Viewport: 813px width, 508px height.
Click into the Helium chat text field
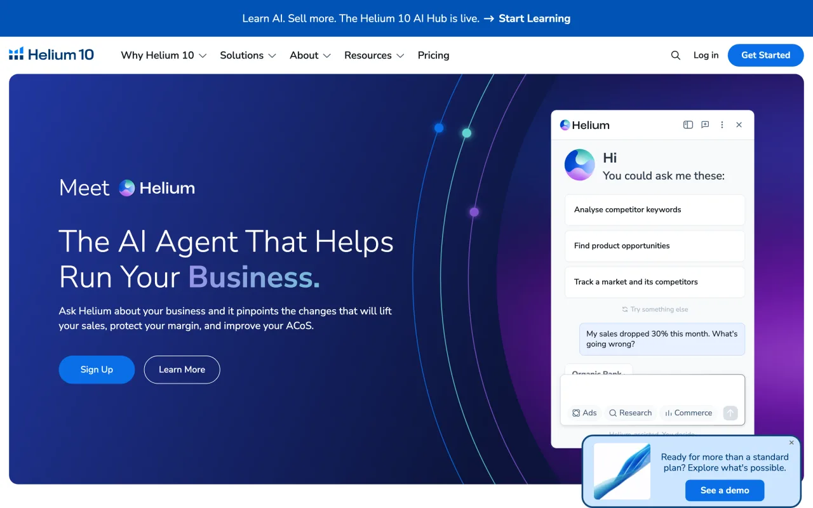click(x=652, y=389)
